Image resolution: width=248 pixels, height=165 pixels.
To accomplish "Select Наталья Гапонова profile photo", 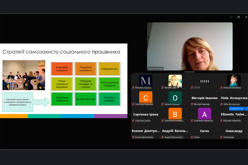I will click(234, 81).
